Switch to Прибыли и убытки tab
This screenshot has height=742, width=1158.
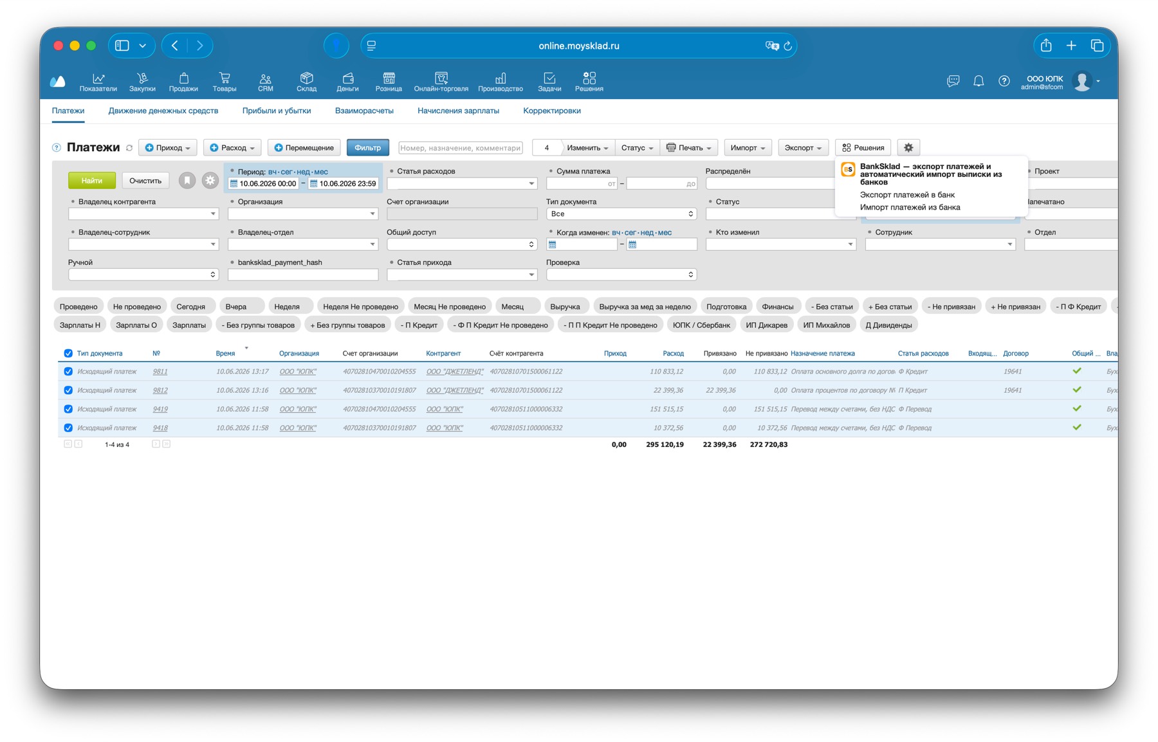click(x=277, y=111)
